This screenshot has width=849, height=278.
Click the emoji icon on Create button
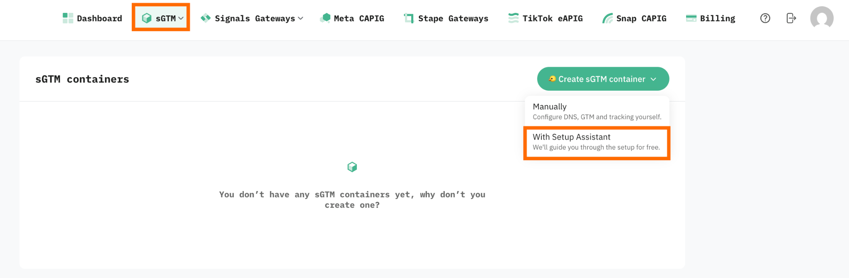(552, 79)
